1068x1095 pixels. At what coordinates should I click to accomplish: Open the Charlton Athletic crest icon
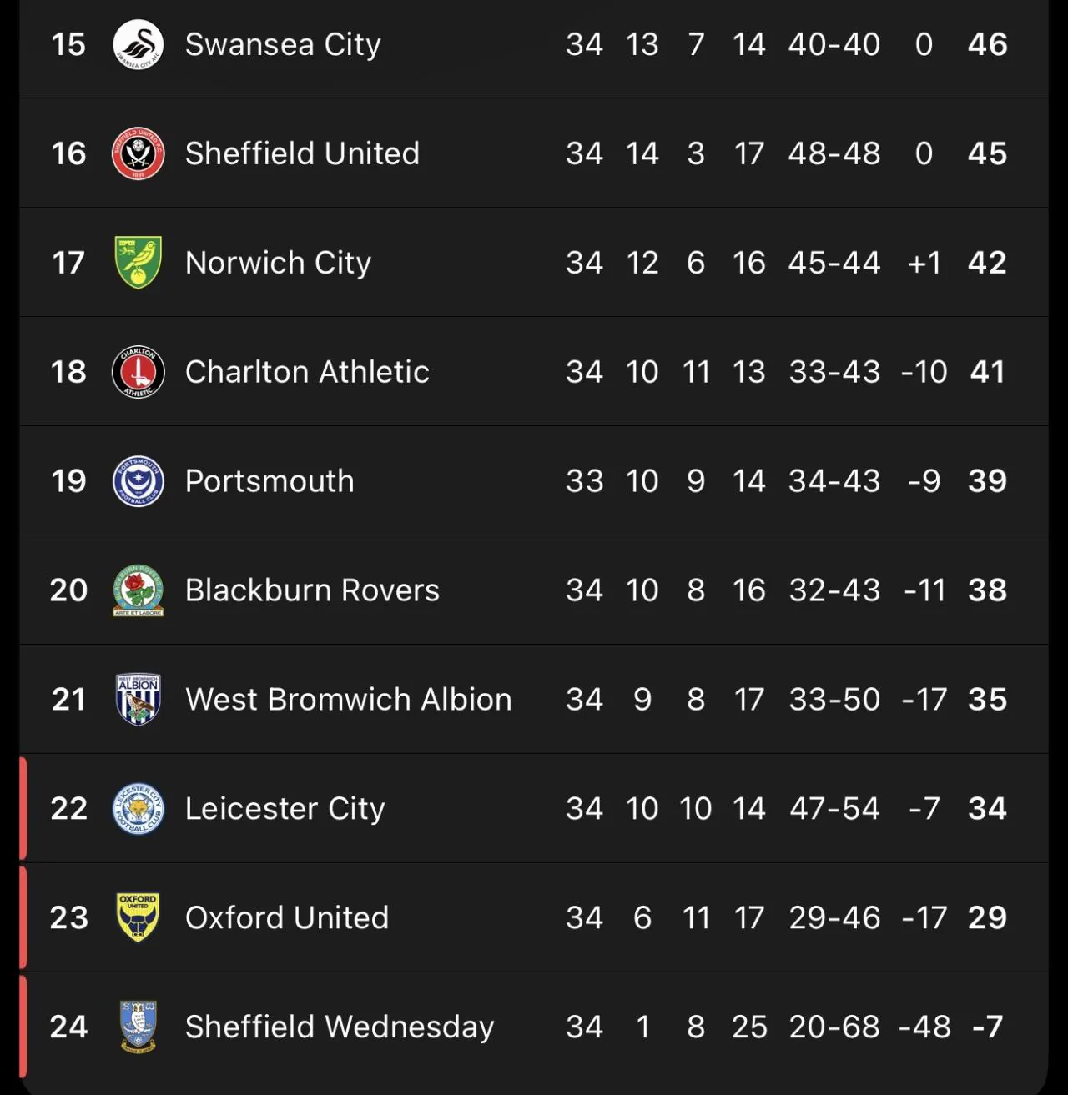pyautogui.click(x=138, y=372)
